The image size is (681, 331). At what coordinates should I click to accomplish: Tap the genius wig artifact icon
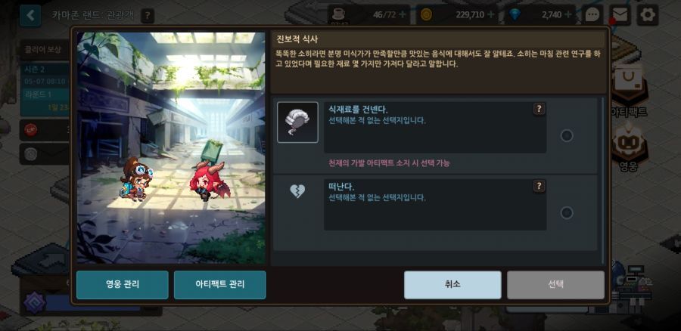click(x=297, y=122)
